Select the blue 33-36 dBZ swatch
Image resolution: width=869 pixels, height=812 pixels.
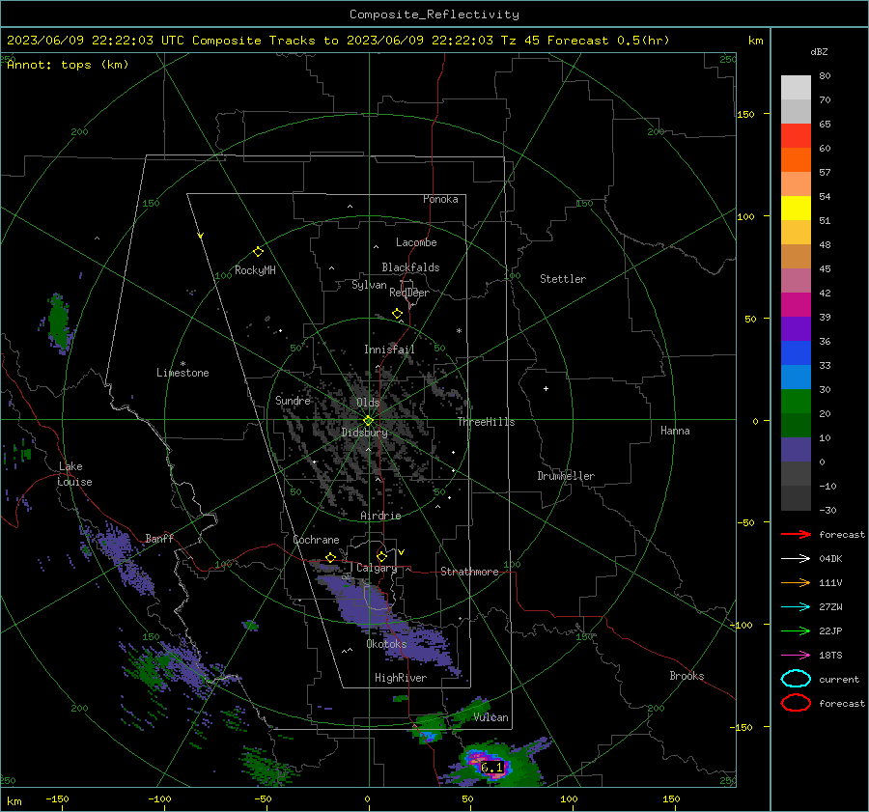[796, 353]
